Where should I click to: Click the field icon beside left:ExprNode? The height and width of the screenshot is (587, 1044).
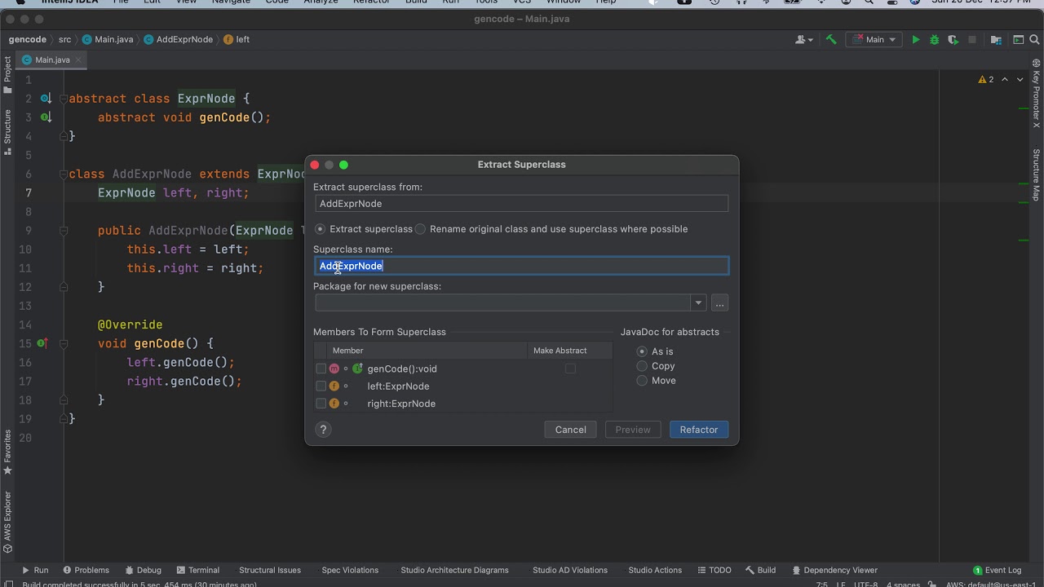click(x=334, y=386)
